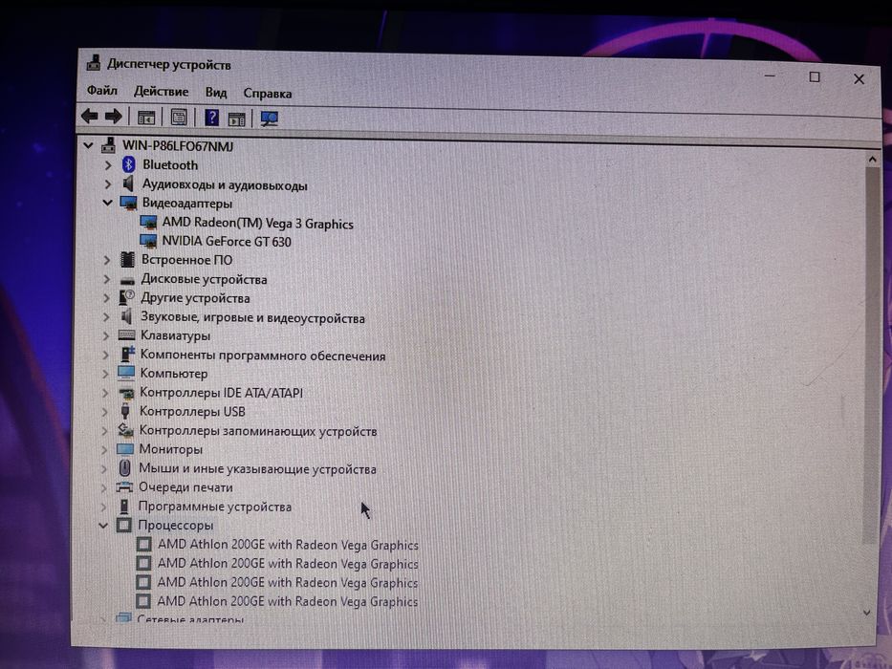Click the Контроллеры USB plug icon
Viewport: 892px width, 669px height.
pos(125,411)
